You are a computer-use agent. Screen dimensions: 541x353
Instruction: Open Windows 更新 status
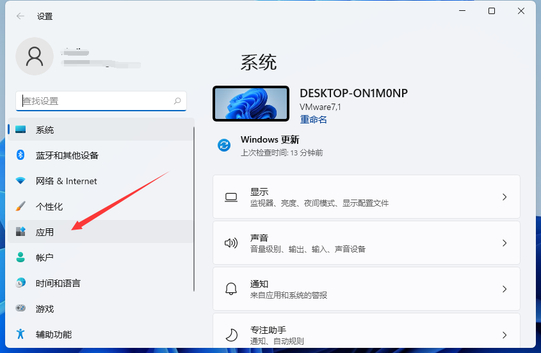270,145
